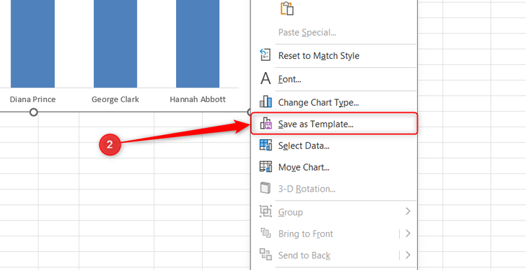
Task: Expand the Group submenu arrow
Action: tap(408, 211)
